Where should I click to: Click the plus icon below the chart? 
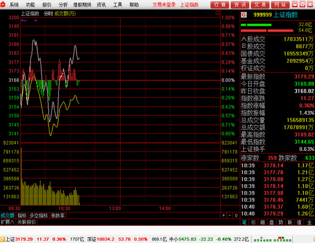click(x=224, y=216)
